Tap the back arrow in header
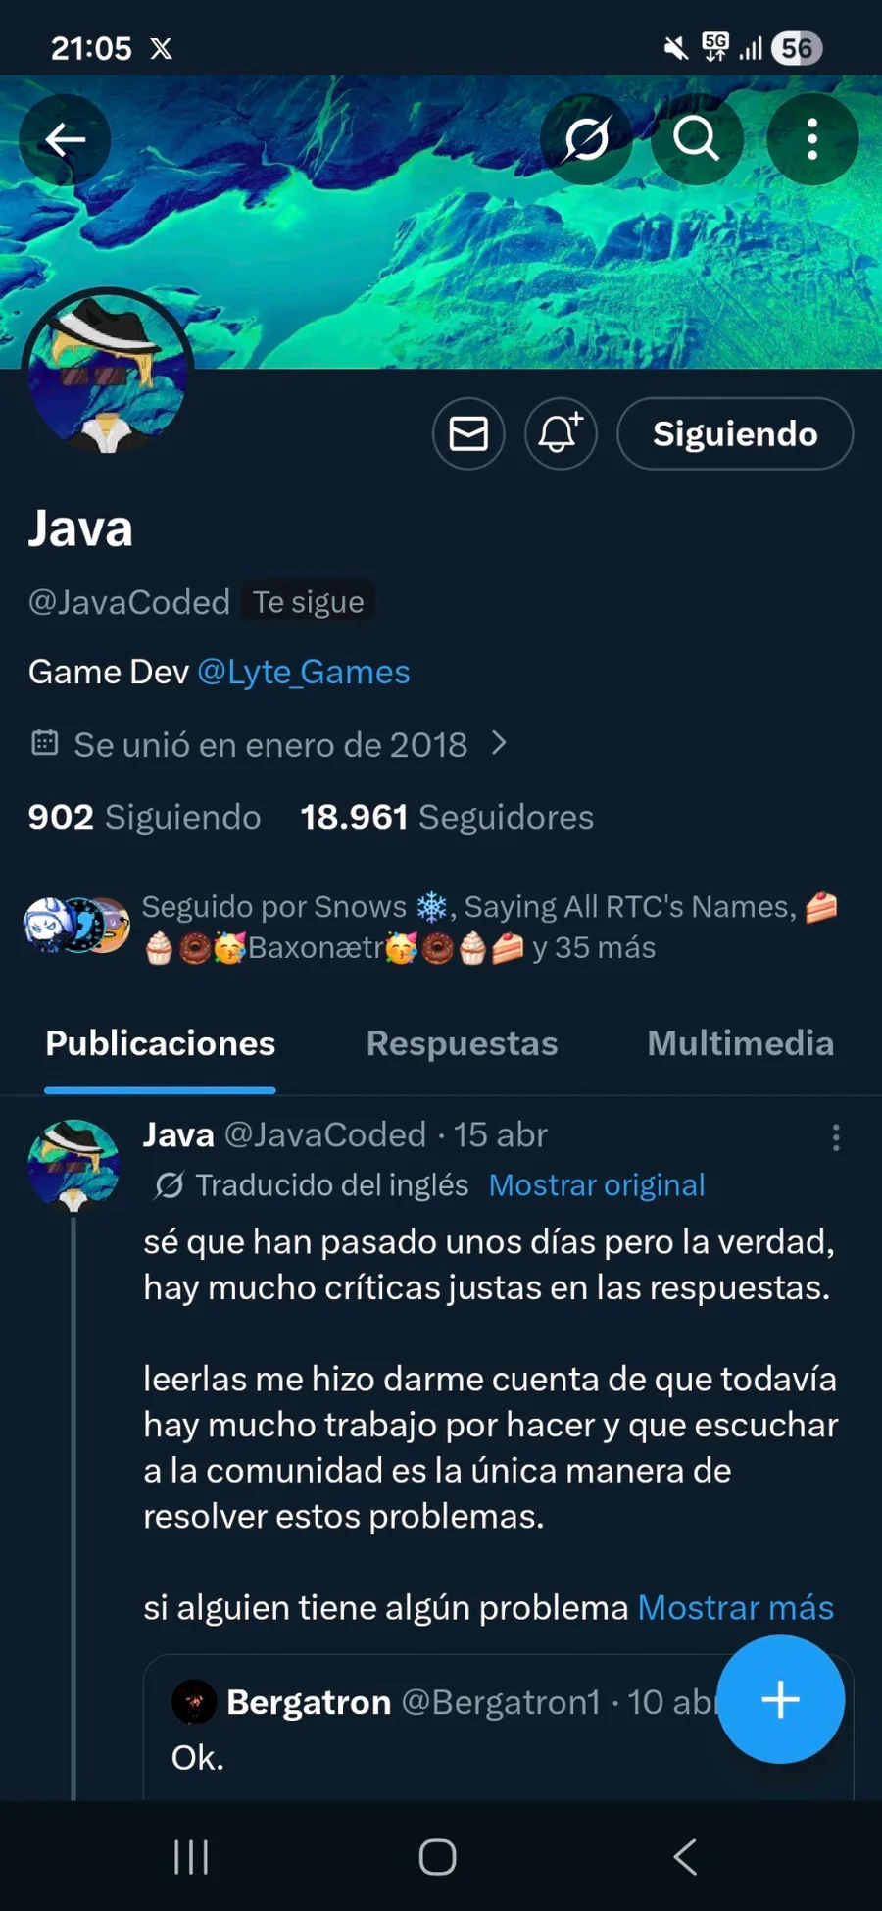 click(x=65, y=140)
